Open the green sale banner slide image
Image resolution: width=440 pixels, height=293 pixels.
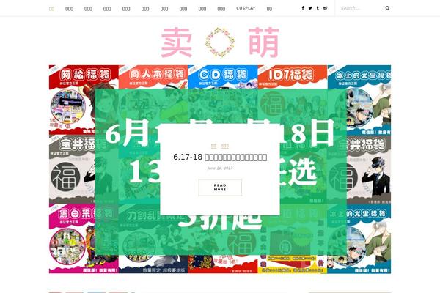tap(220, 169)
